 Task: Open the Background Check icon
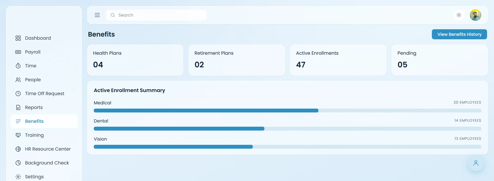18,163
